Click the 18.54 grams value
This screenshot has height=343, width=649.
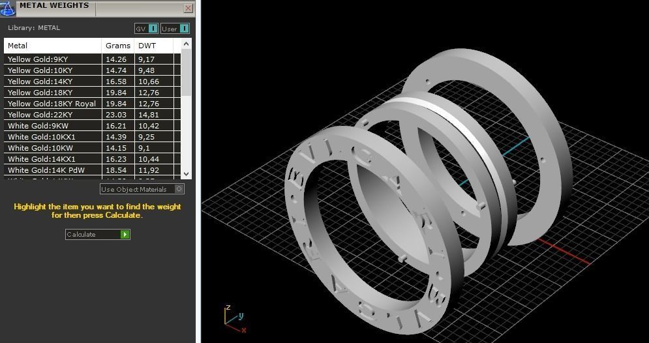116,170
